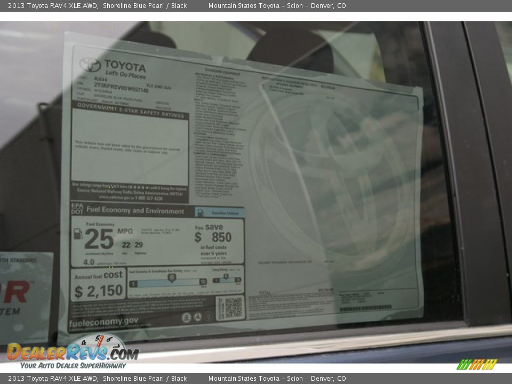Image resolution: width=512 pixels, height=384 pixels.
Task: Click the 'XLE AWD SUV' trim text
Action: [159, 86]
